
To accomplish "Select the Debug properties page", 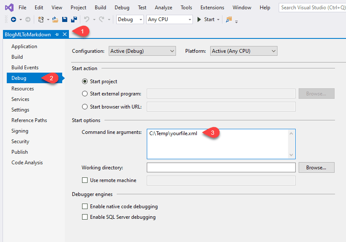I will (34, 78).
